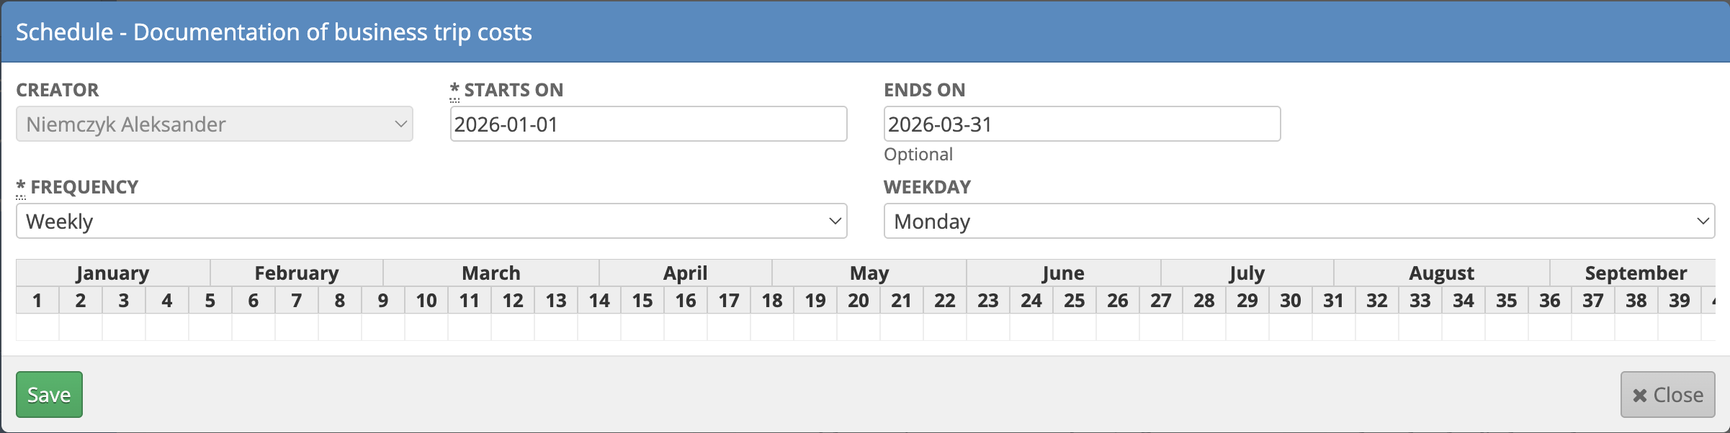
Task: Click the dialog title bar text
Action: pyautogui.click(x=274, y=32)
